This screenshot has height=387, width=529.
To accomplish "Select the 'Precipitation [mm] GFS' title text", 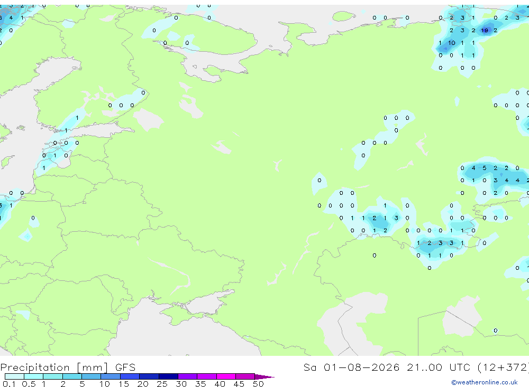I will point(68,367).
